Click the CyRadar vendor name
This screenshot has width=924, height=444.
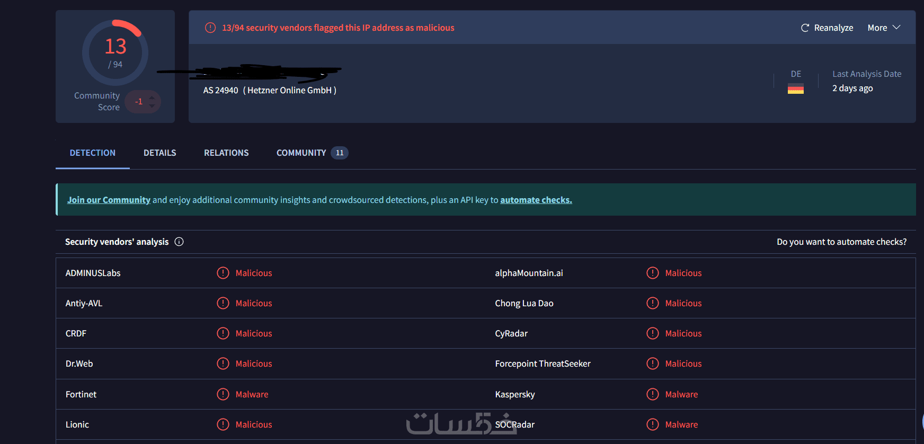click(511, 333)
